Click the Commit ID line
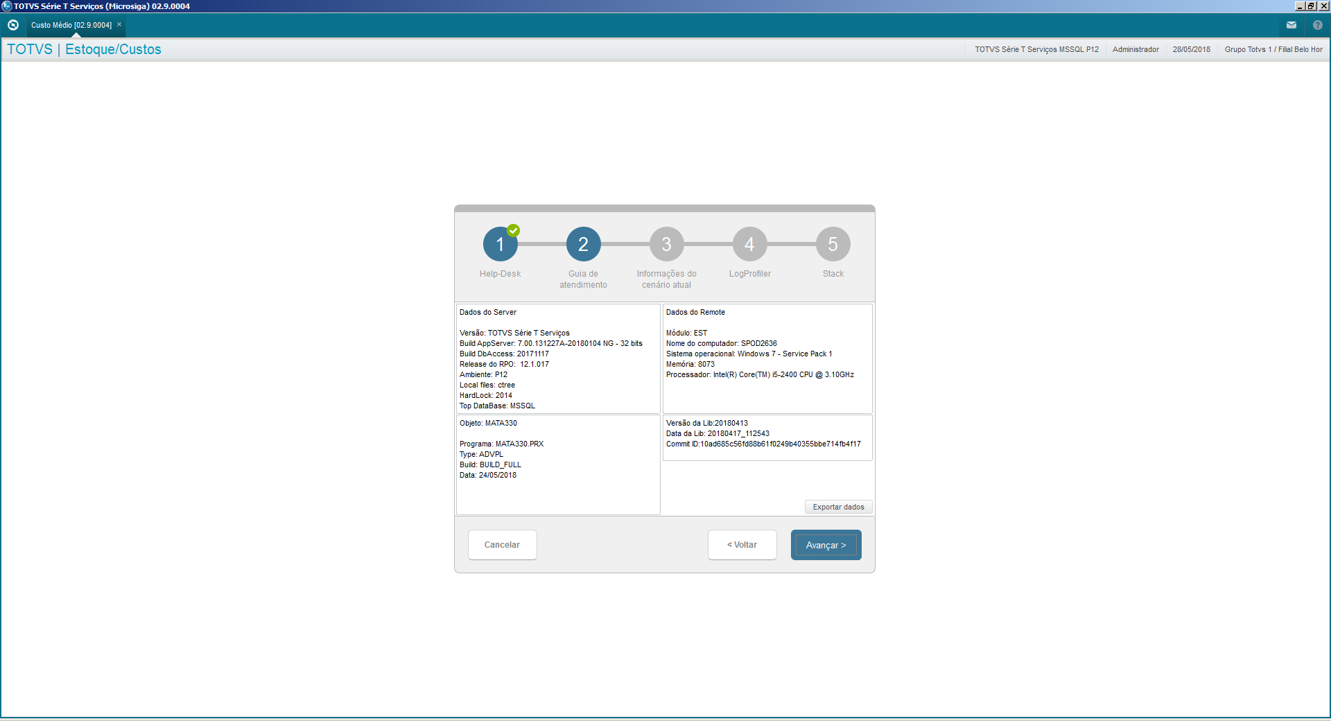The width and height of the screenshot is (1331, 721). [x=763, y=444]
